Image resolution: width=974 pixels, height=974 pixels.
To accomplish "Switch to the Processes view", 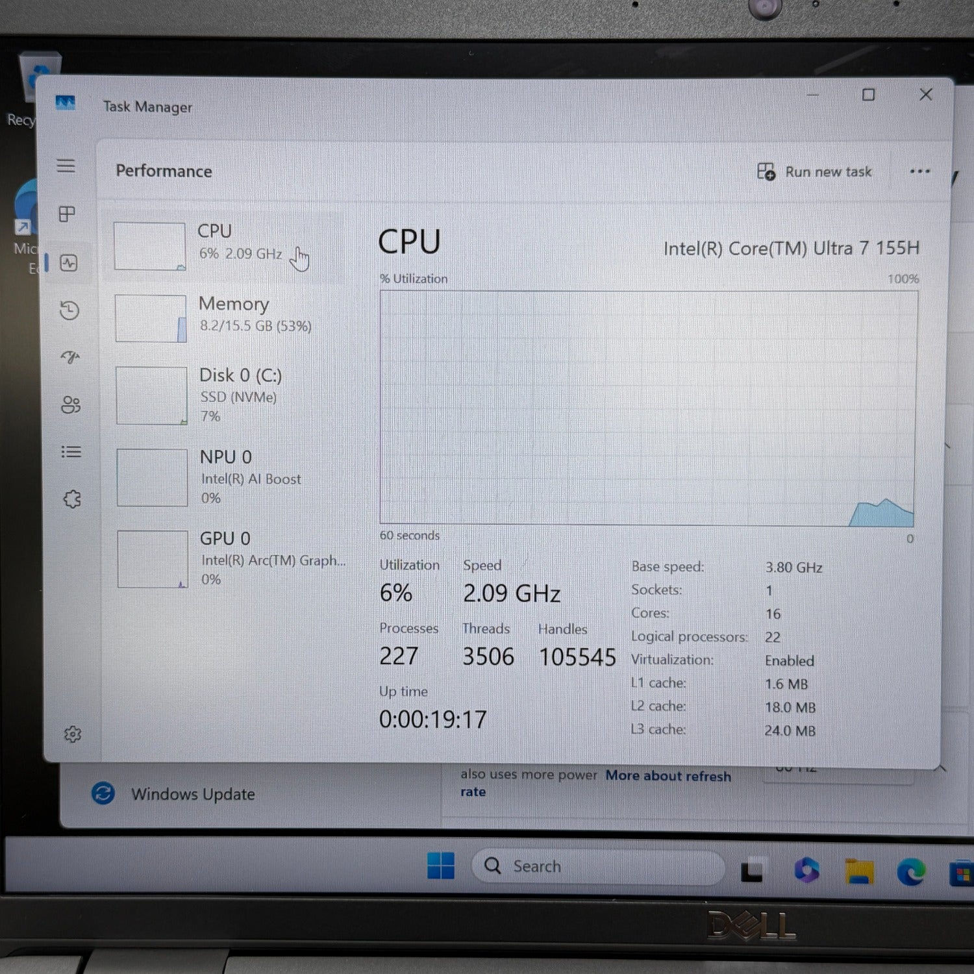I will click(x=68, y=215).
